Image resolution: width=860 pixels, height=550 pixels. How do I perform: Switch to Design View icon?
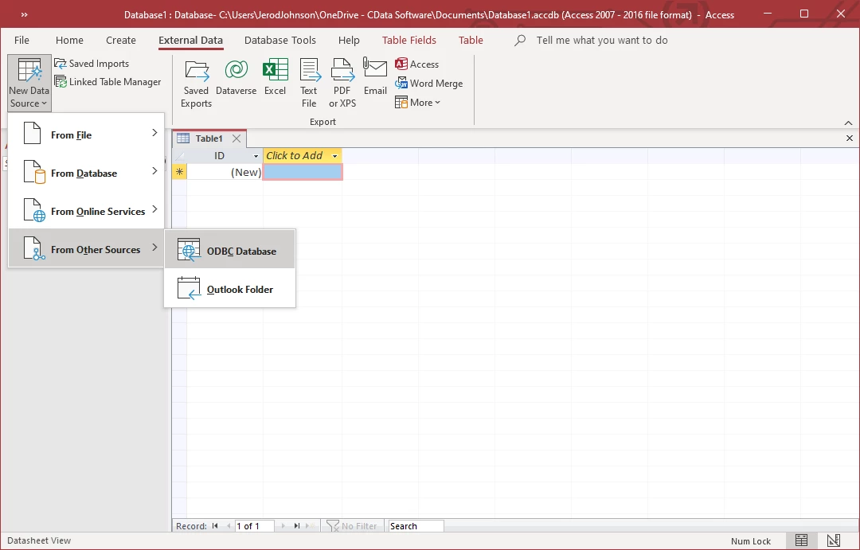(x=834, y=540)
